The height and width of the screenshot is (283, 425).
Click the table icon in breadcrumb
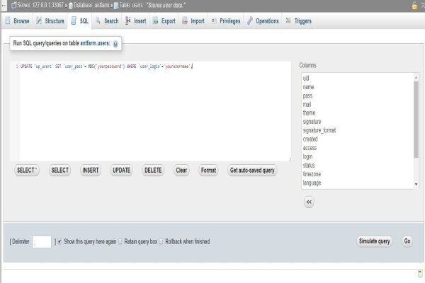click(x=116, y=6)
